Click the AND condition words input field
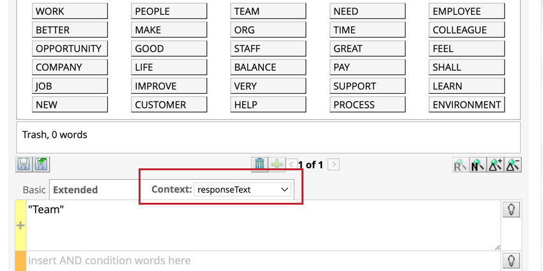The image size is (543, 271). [x=263, y=261]
